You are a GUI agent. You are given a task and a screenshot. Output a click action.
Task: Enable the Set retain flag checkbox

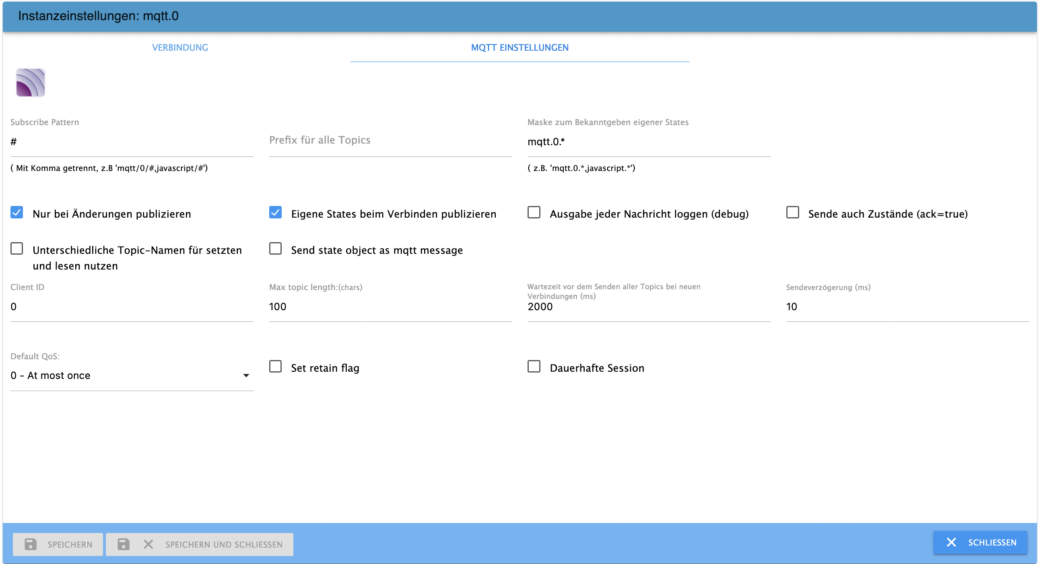pos(275,366)
